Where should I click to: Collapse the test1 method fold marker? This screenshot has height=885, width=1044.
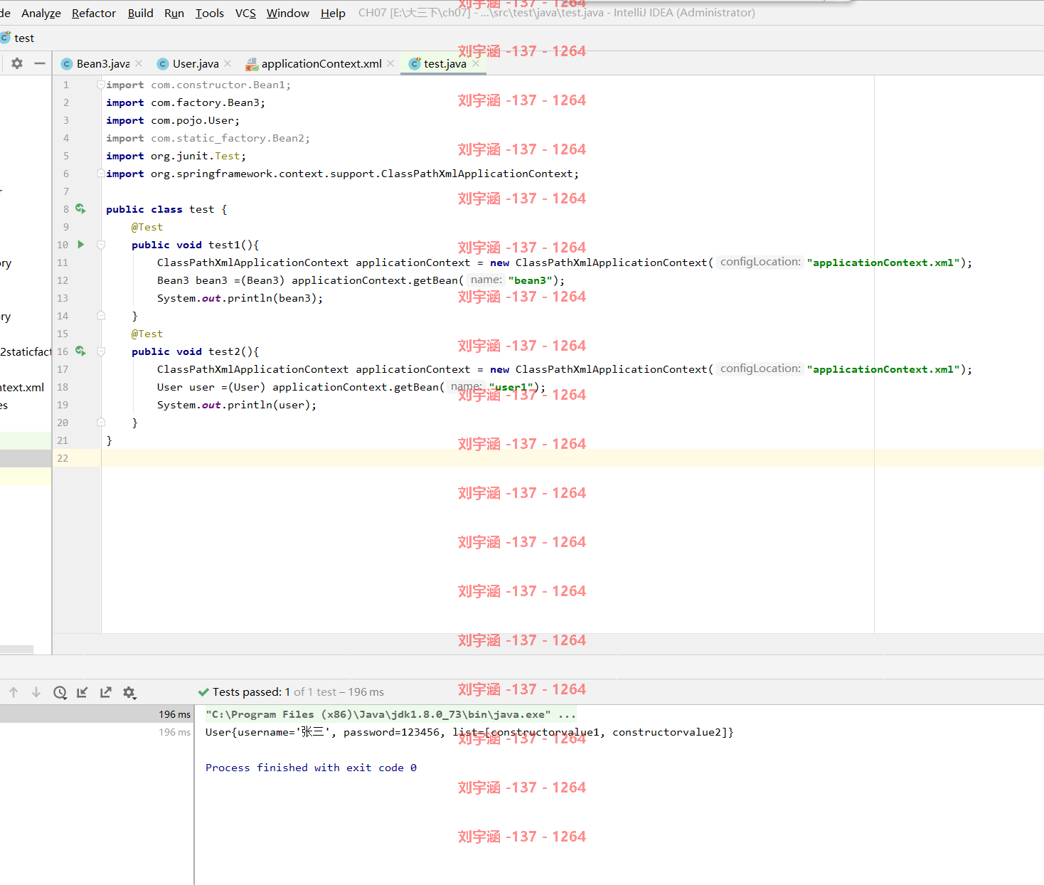(x=101, y=245)
